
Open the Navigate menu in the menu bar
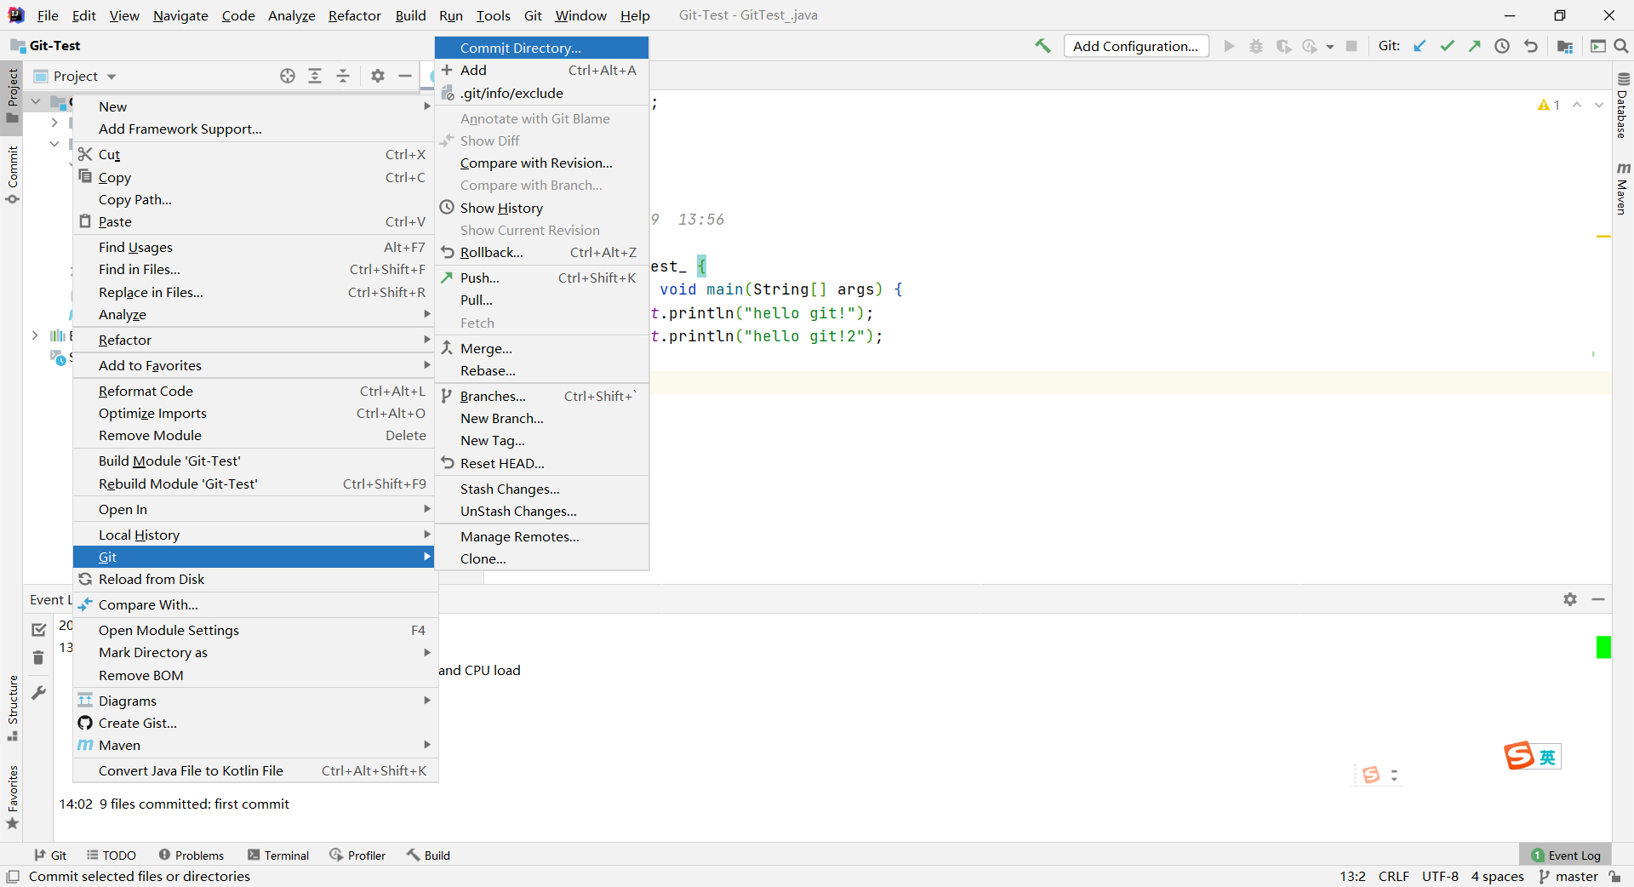point(180,15)
